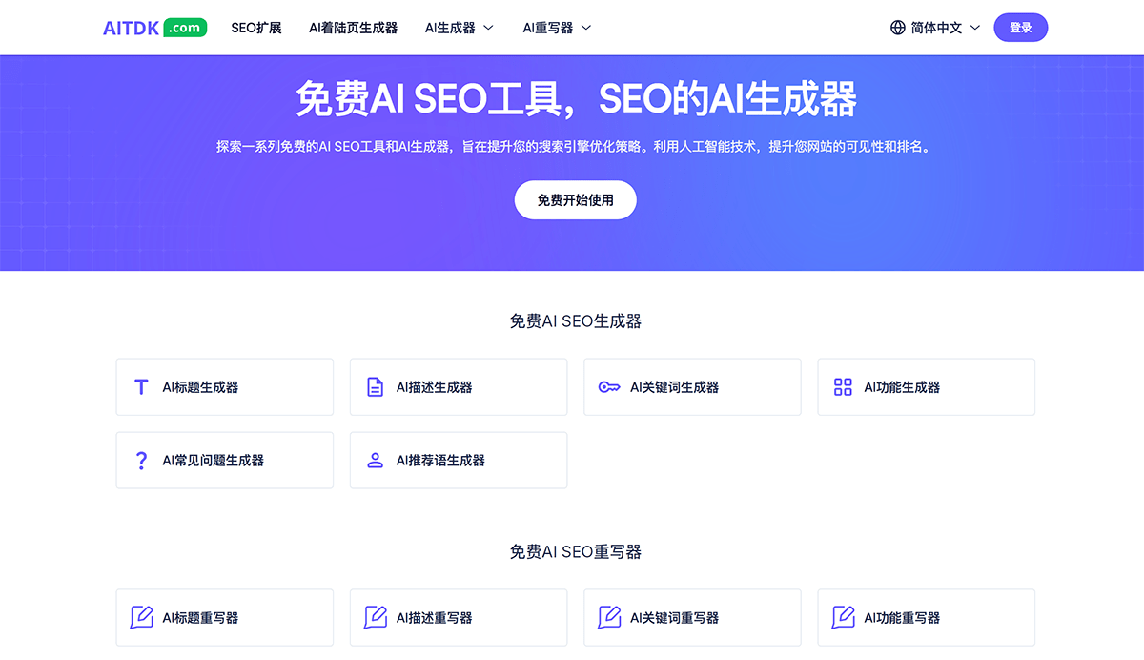Select the AI推荐语生成器 card label
The image size is (1144, 660).
[x=440, y=461]
